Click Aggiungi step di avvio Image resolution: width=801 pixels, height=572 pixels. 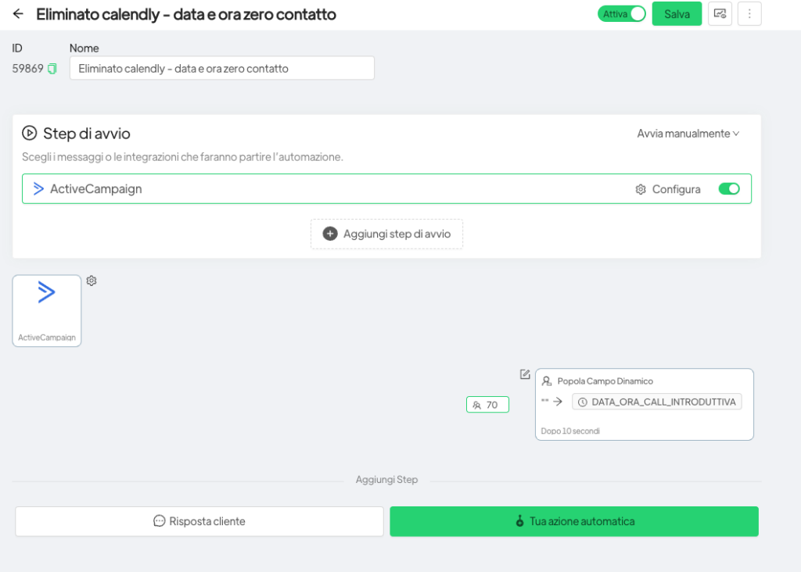click(386, 234)
